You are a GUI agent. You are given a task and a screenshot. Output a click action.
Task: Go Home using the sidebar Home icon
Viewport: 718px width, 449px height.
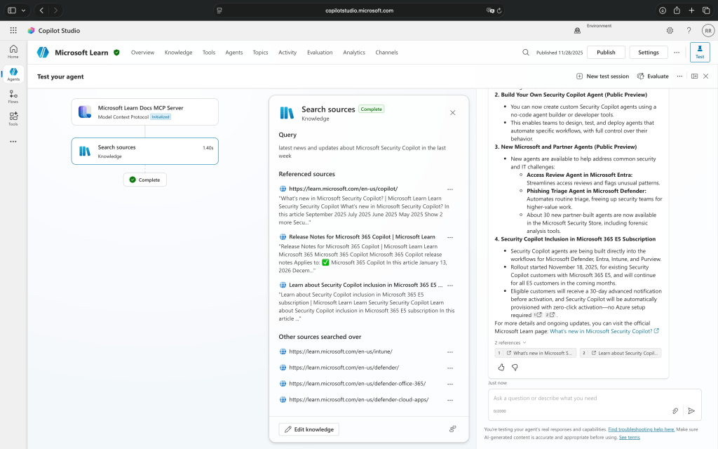coord(13,52)
